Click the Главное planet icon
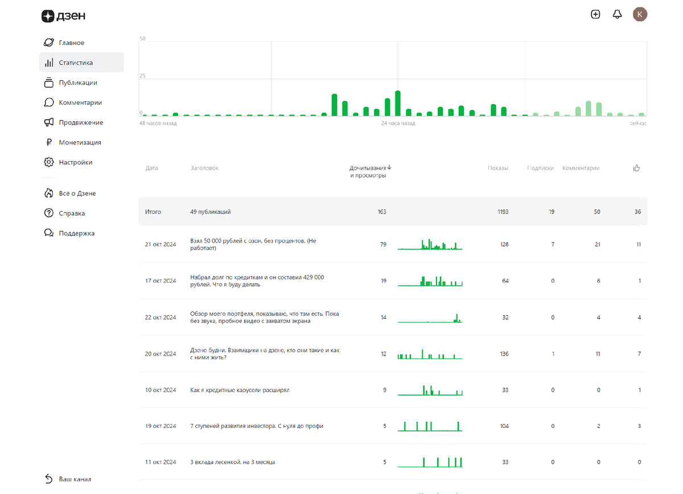 pos(49,43)
